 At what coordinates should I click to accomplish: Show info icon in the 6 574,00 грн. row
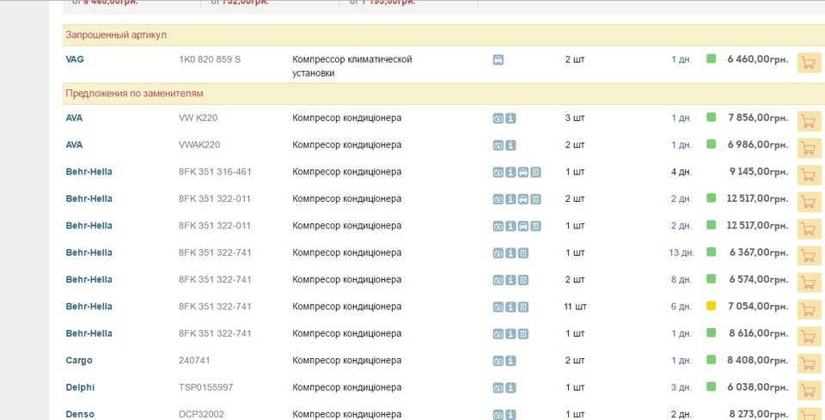coord(510,280)
